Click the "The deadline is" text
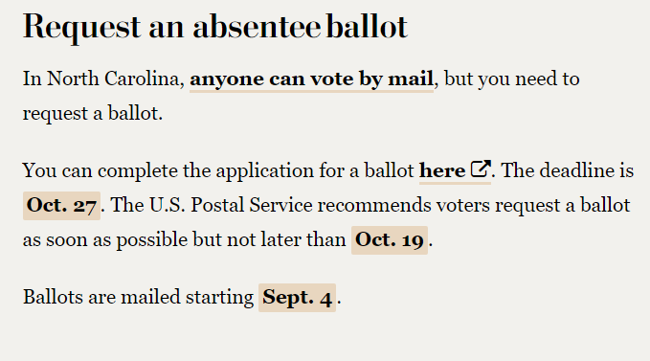Image resolution: width=650 pixels, height=361 pixels. pyautogui.click(x=568, y=170)
